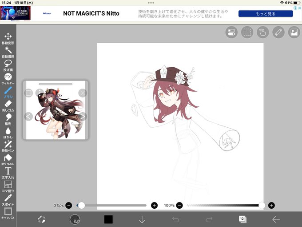Tap the 15:24 clock in status bar

(6, 3)
